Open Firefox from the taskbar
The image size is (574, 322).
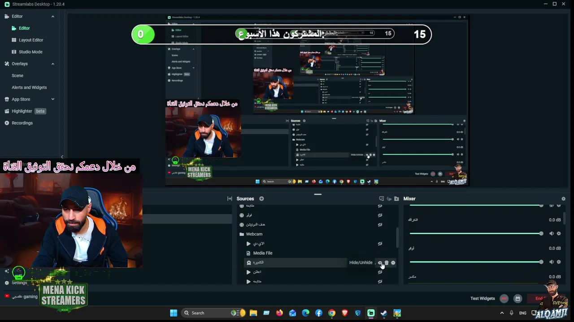pyautogui.click(x=279, y=313)
